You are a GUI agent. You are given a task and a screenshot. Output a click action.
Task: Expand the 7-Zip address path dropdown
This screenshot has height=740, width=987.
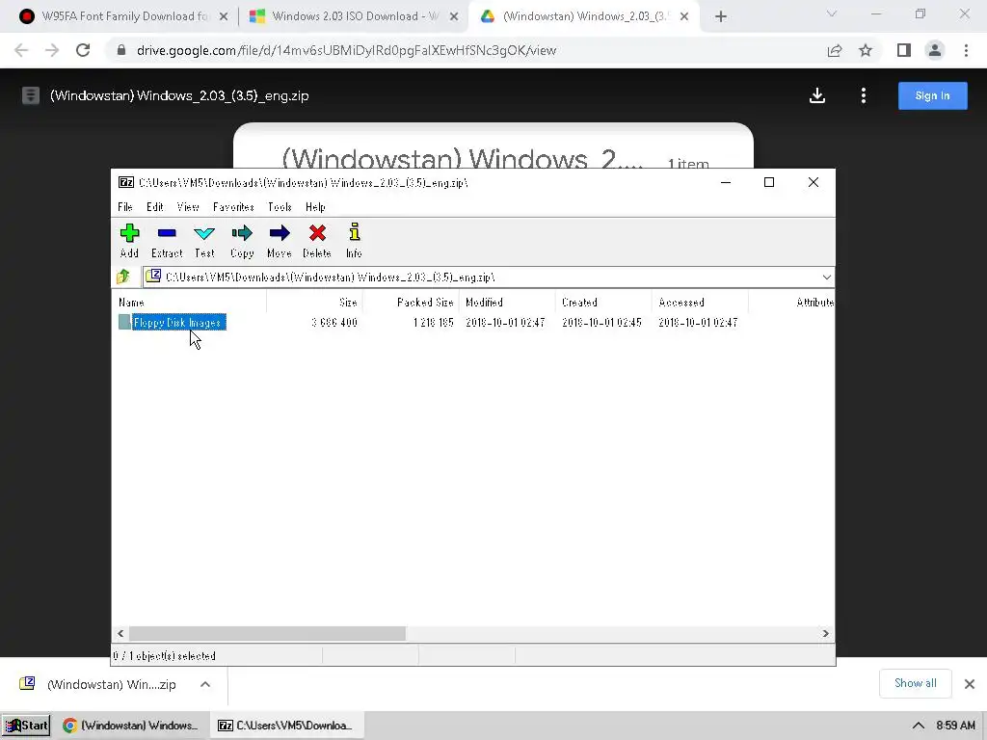point(826,277)
